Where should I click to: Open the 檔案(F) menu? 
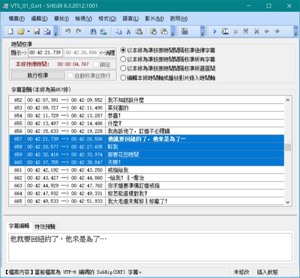pos(17,19)
